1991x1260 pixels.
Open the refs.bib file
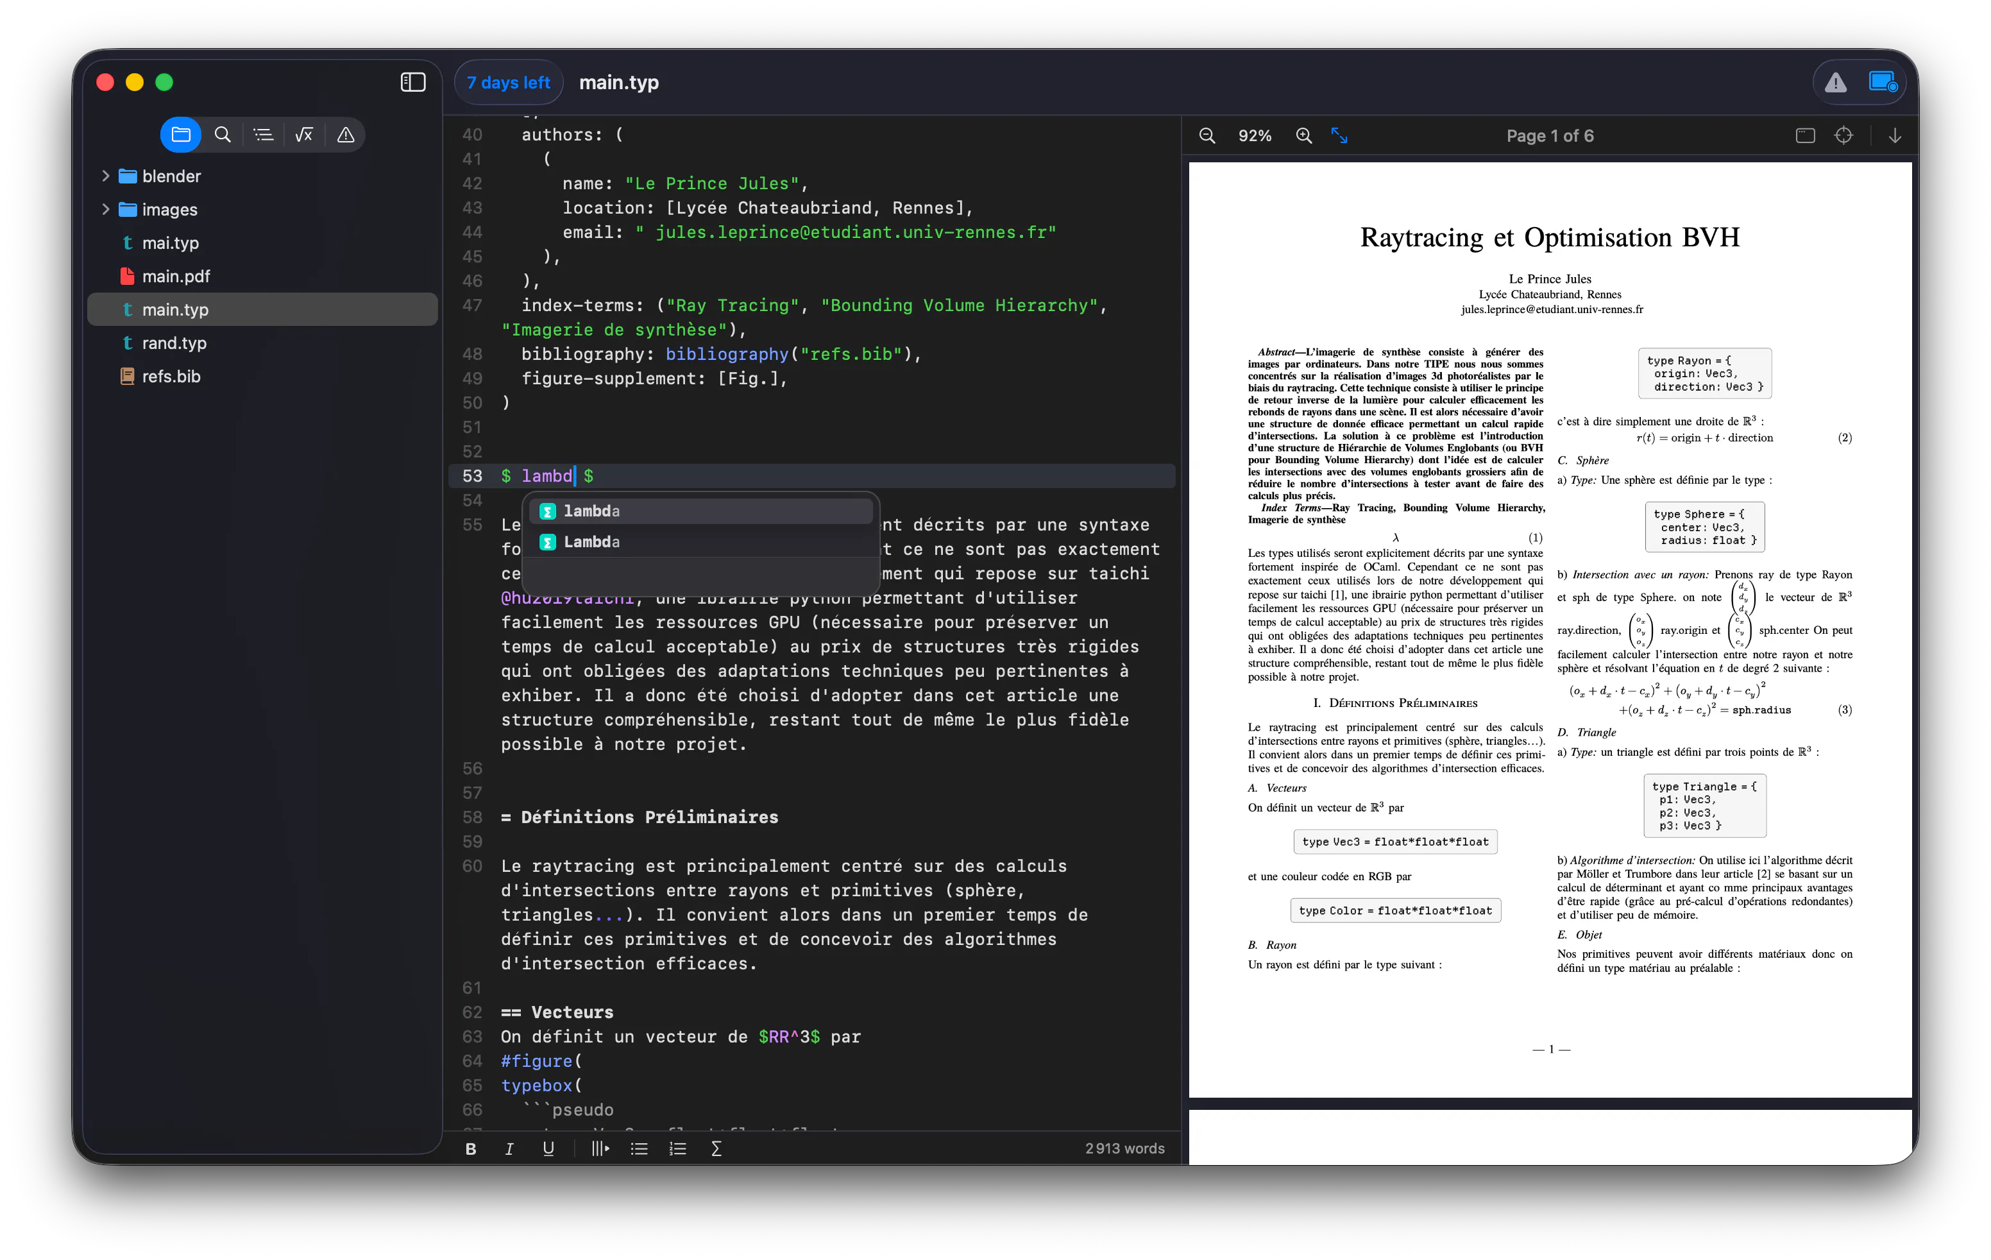point(262,376)
